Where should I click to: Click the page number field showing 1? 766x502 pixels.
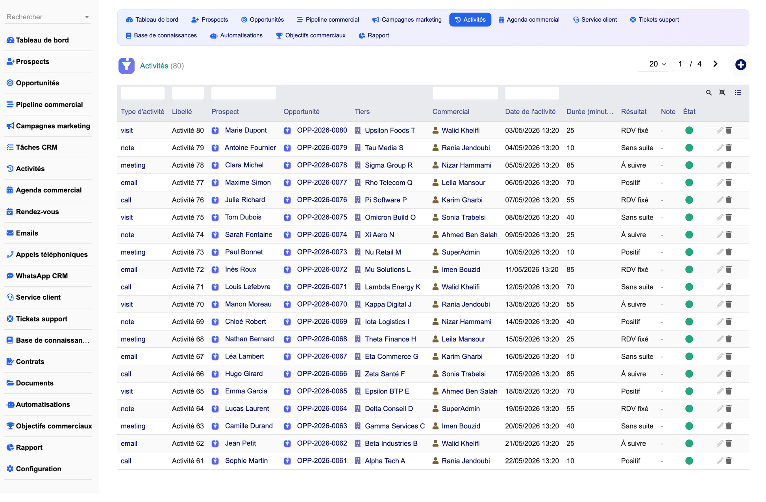click(680, 64)
